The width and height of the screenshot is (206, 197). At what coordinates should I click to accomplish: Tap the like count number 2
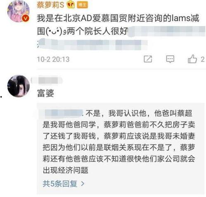202,60
